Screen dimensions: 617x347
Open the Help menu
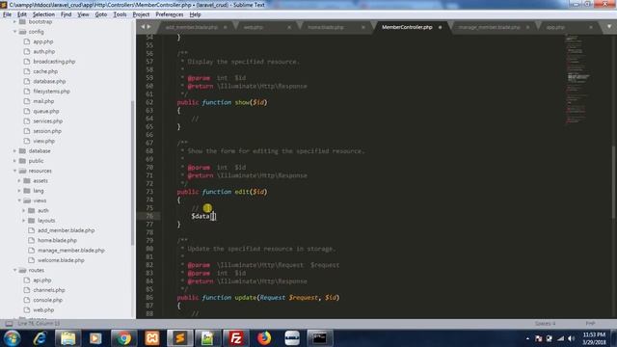point(195,14)
